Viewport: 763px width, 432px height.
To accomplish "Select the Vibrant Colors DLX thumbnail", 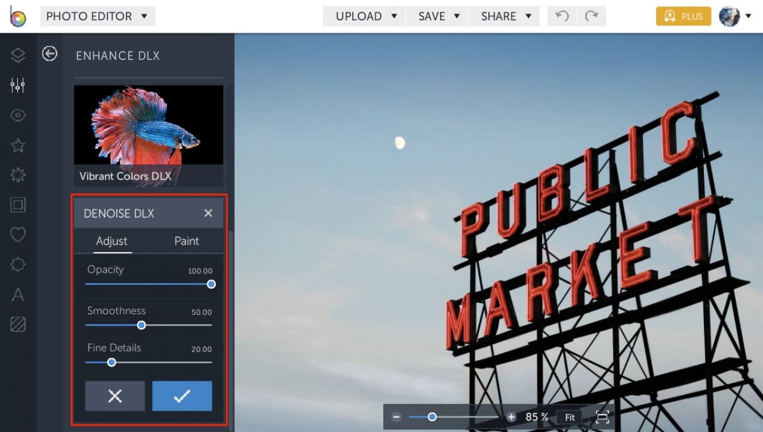I will [149, 136].
